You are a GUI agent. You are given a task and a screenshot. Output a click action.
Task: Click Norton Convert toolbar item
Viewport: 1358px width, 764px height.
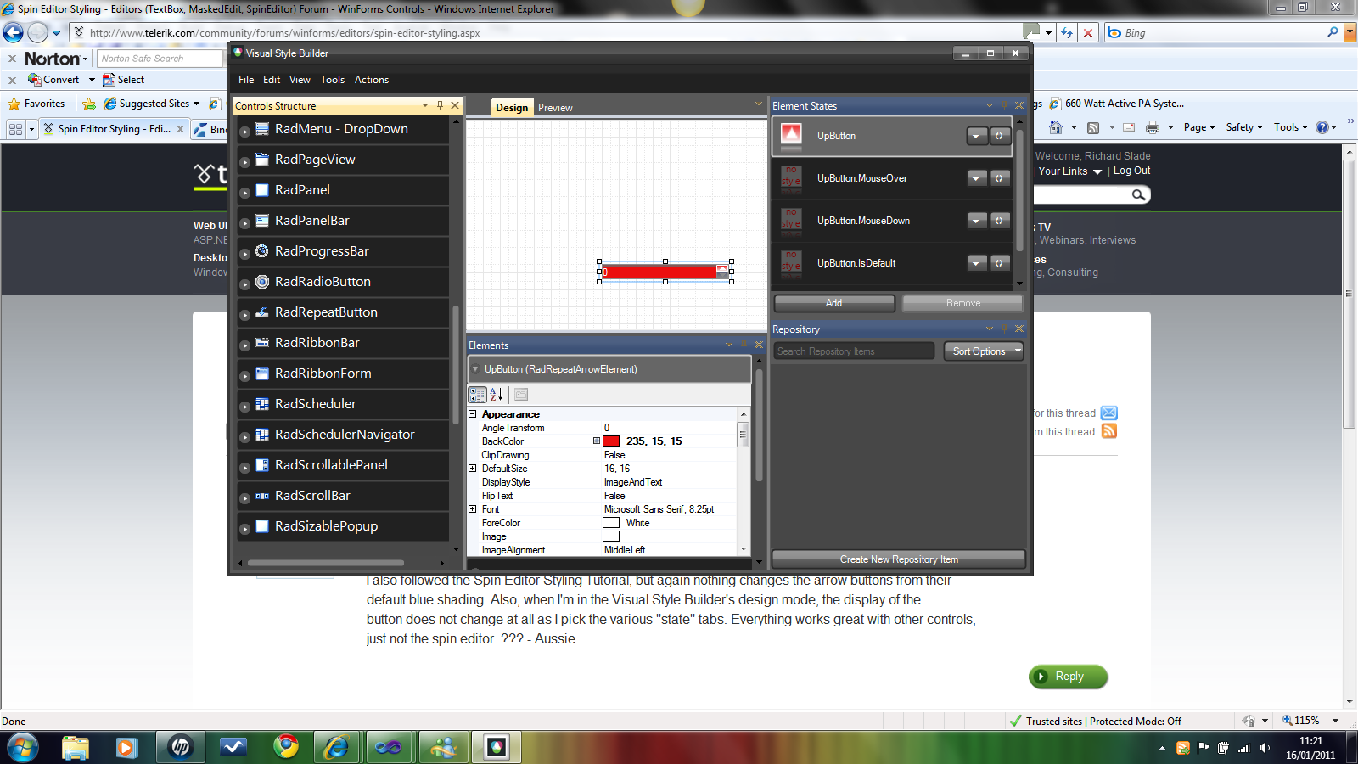point(53,80)
